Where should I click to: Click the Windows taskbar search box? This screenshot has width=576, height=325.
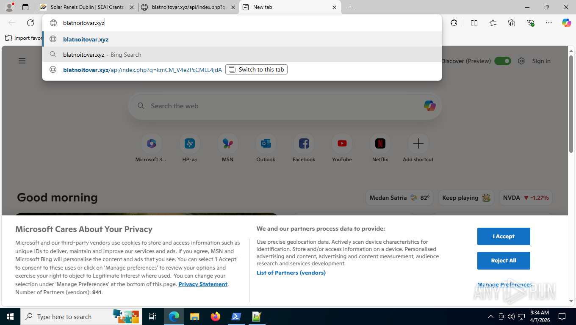tap(81, 317)
